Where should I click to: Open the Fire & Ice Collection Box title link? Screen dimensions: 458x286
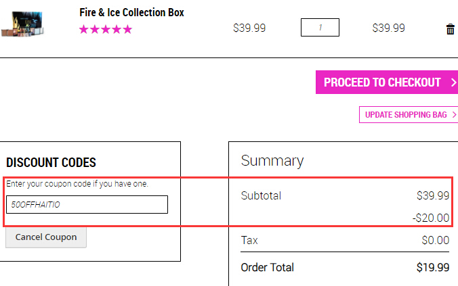click(x=131, y=13)
